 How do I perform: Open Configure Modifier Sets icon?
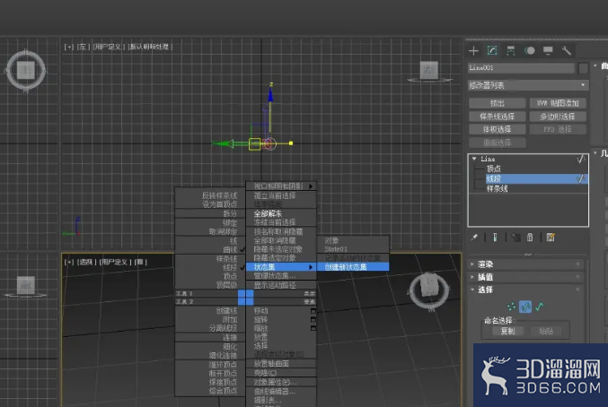pos(551,238)
